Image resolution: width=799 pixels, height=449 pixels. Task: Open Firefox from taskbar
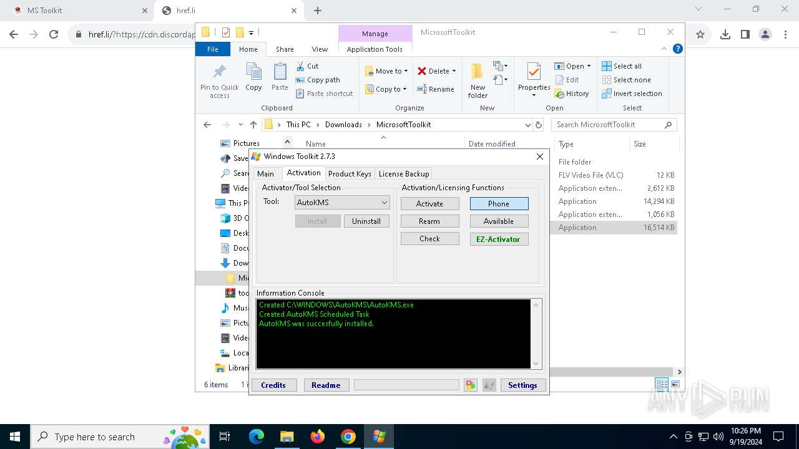318,437
